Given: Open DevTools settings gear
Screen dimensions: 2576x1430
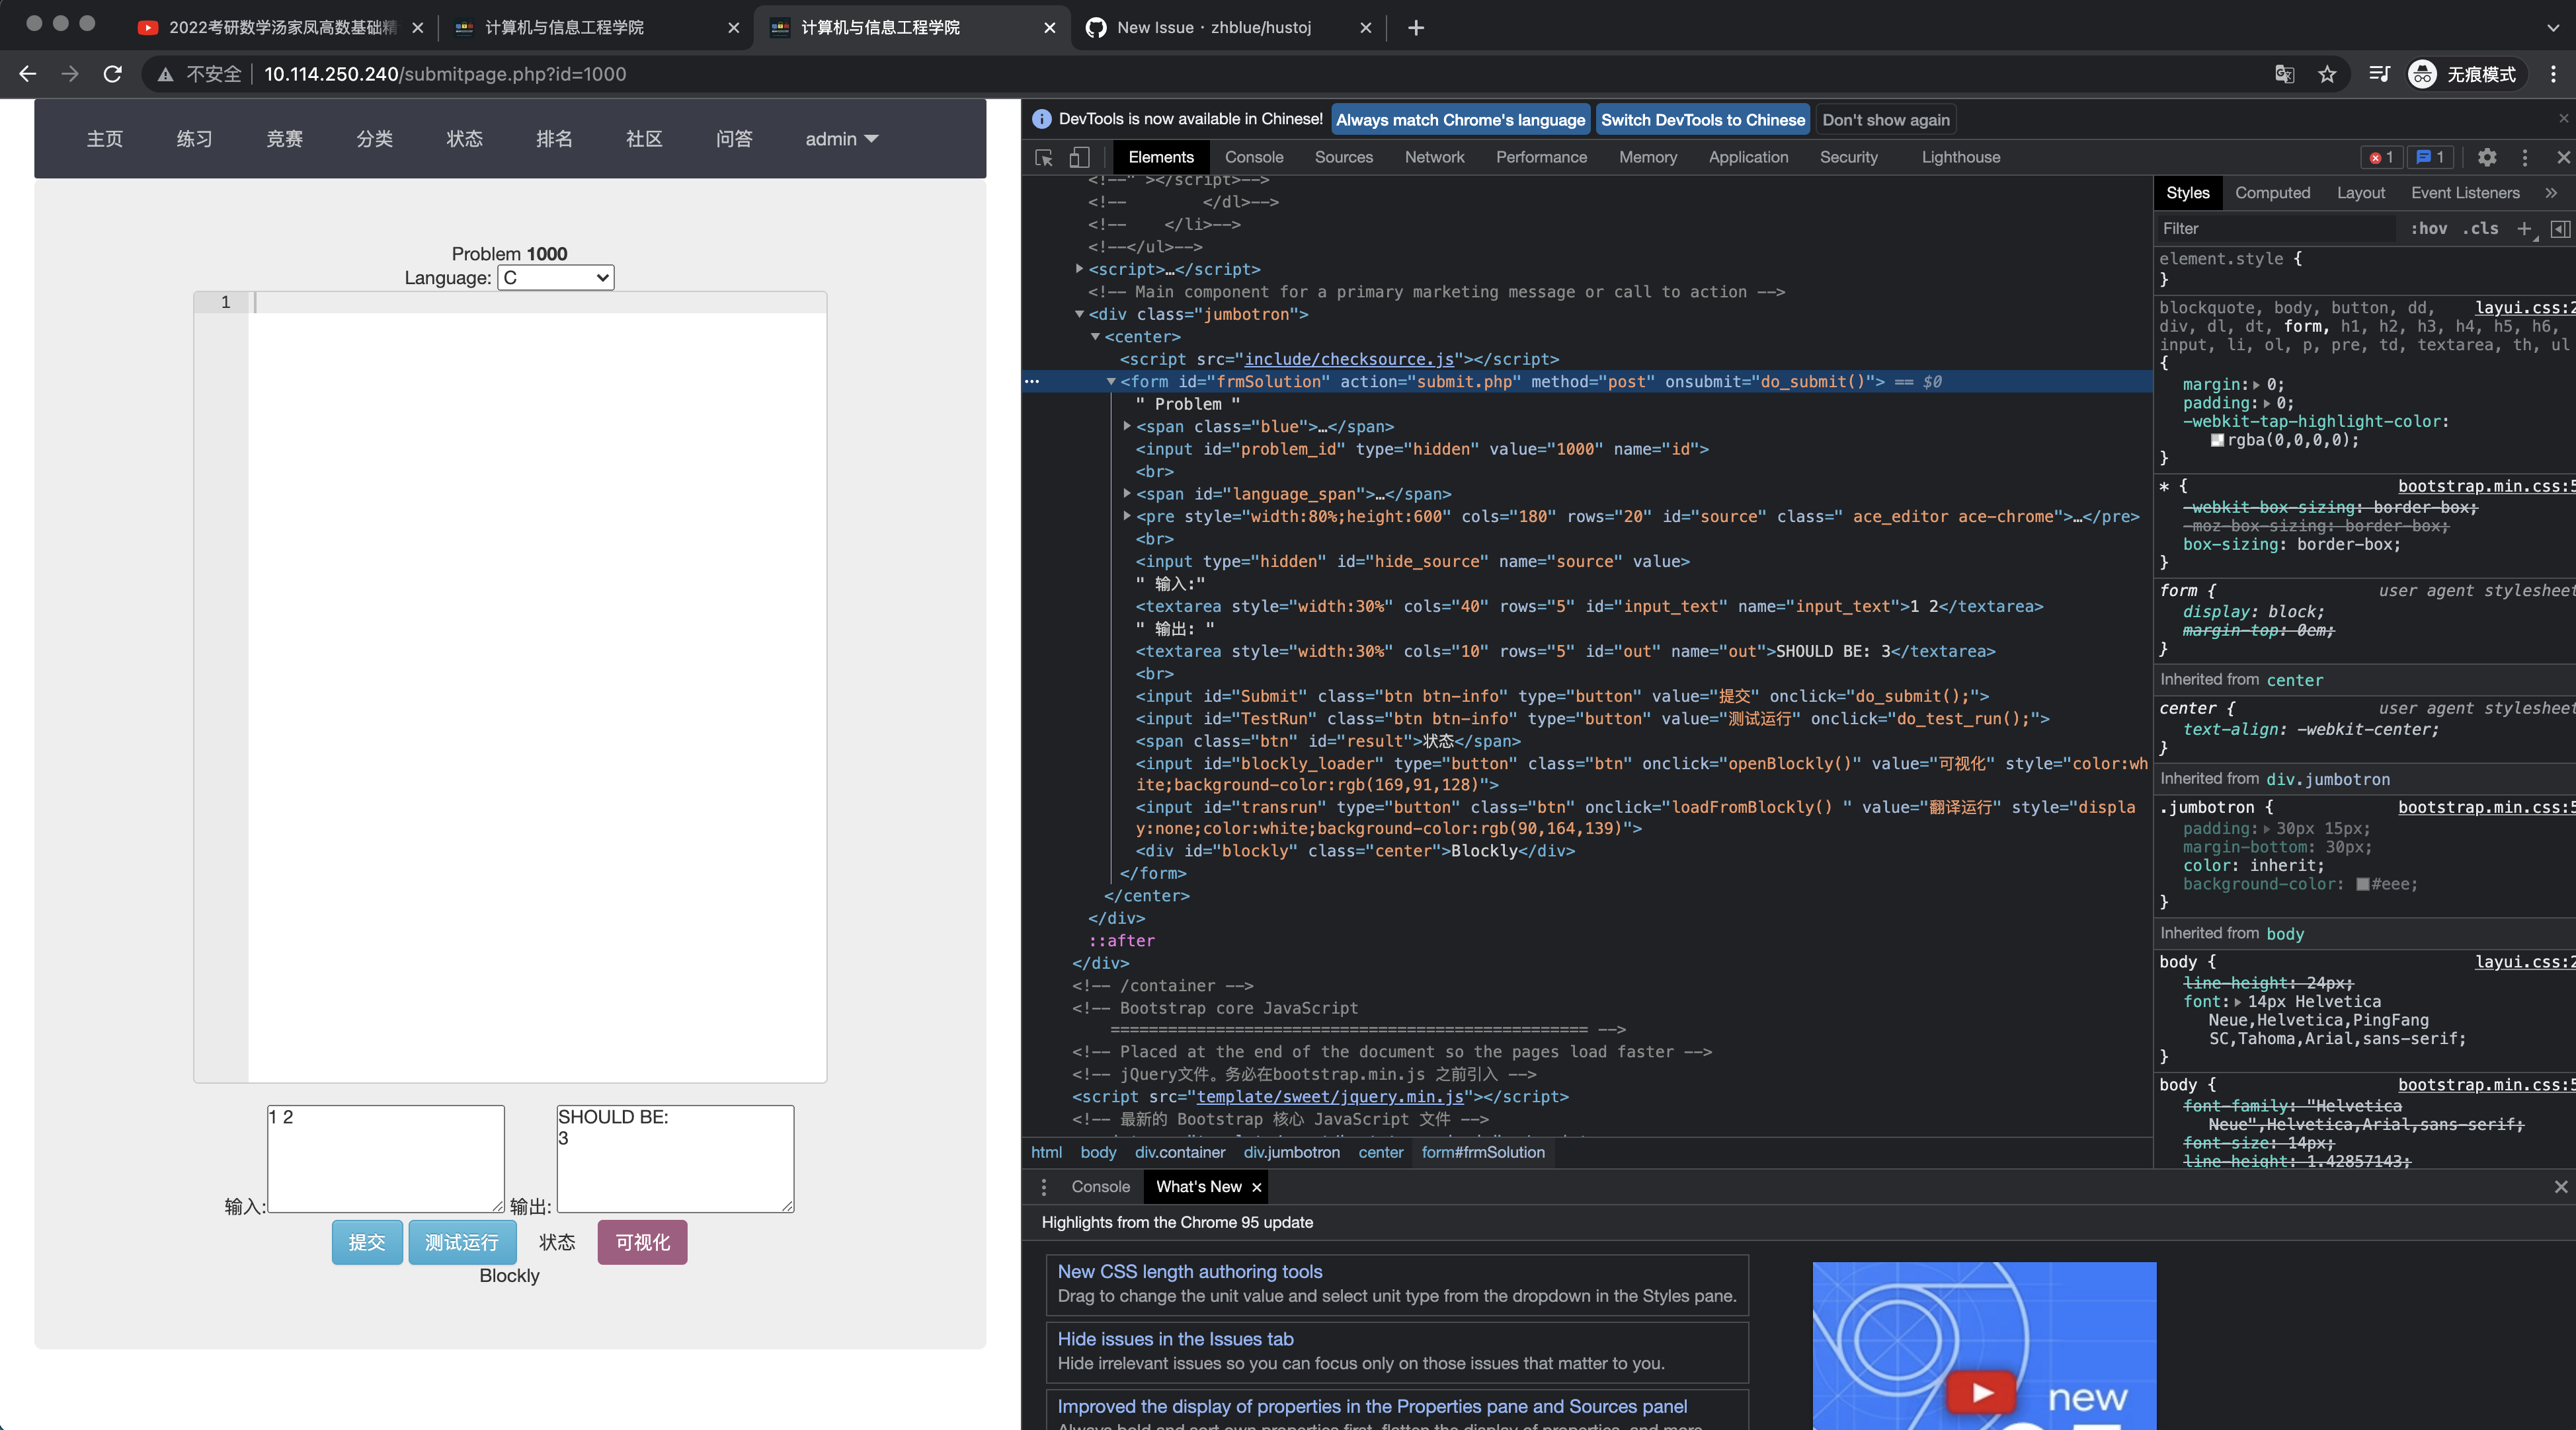Looking at the screenshot, I should (x=2486, y=157).
